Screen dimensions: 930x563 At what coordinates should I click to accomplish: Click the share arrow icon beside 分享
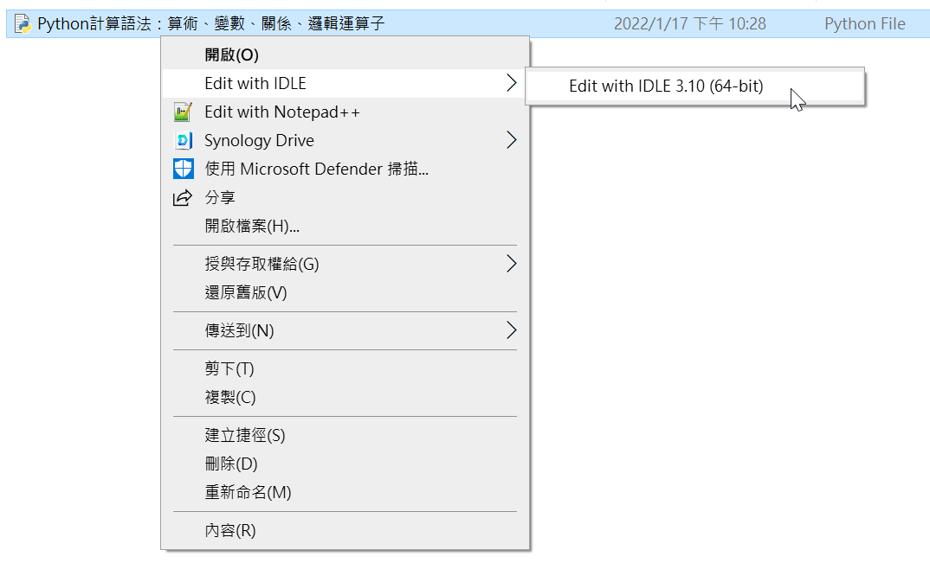tap(183, 197)
